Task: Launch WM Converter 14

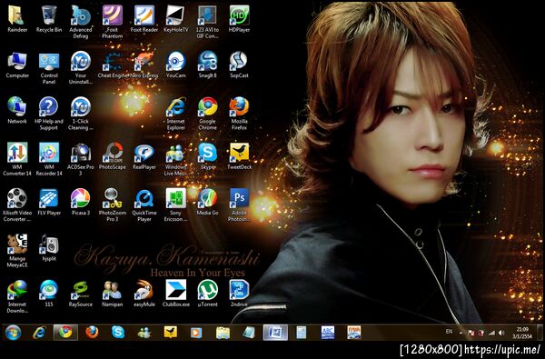Action: pos(17,159)
